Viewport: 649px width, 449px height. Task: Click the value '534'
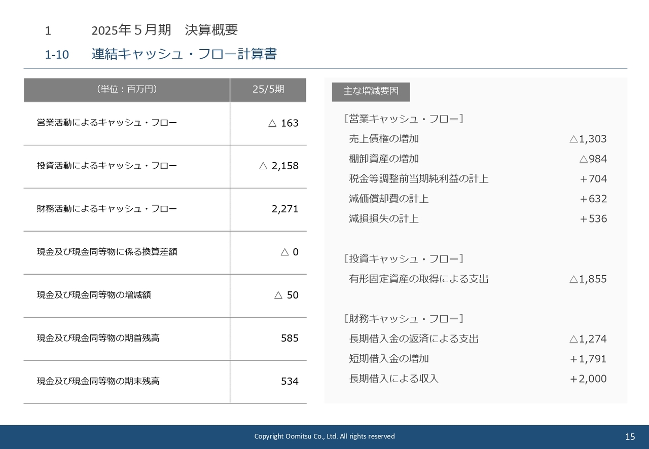(290, 381)
